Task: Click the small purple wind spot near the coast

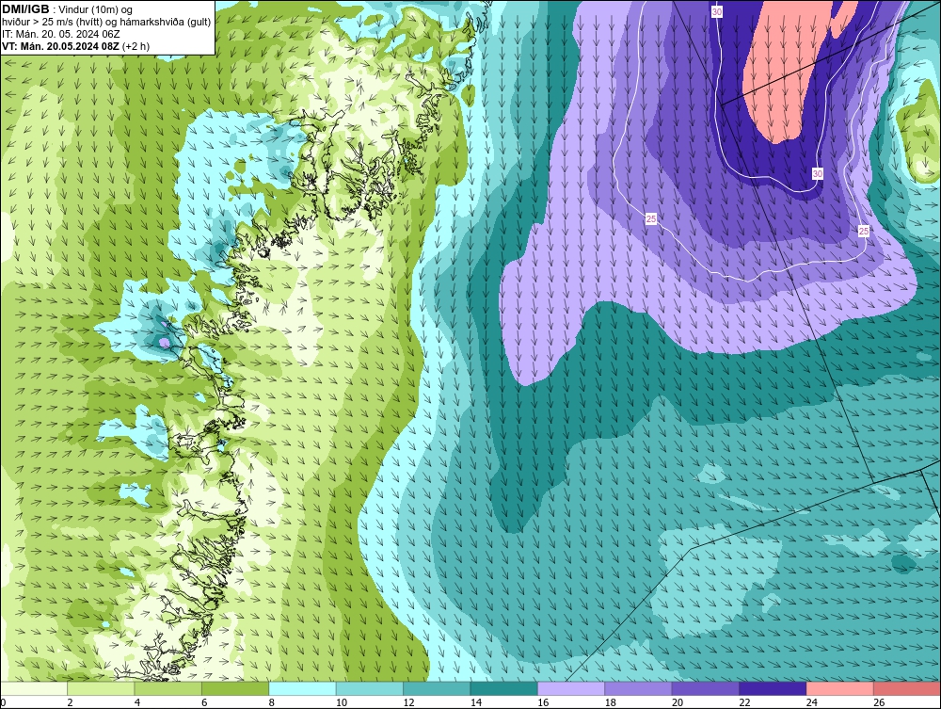Action: pyautogui.click(x=164, y=342)
